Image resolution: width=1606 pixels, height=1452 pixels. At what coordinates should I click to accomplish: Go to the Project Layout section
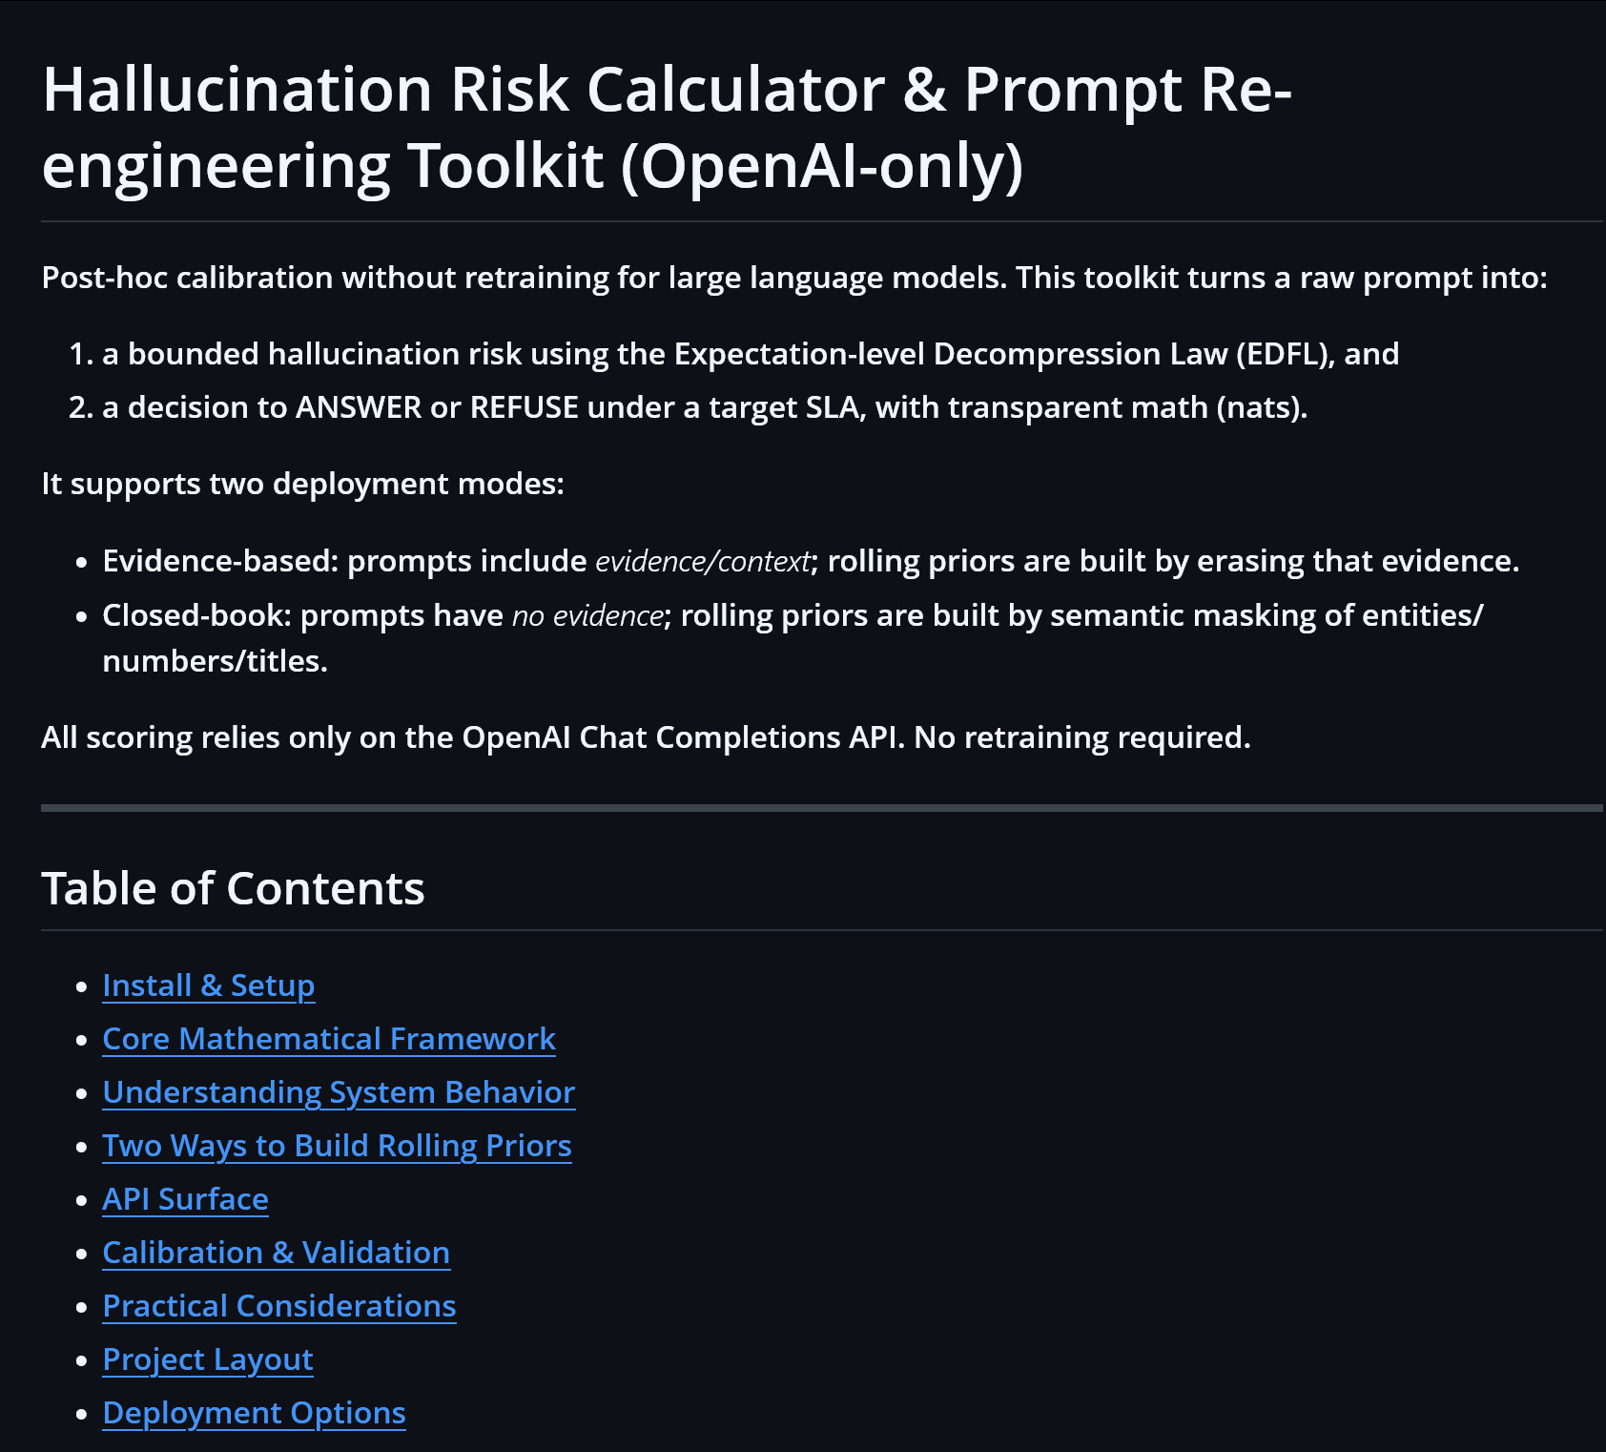[207, 1359]
